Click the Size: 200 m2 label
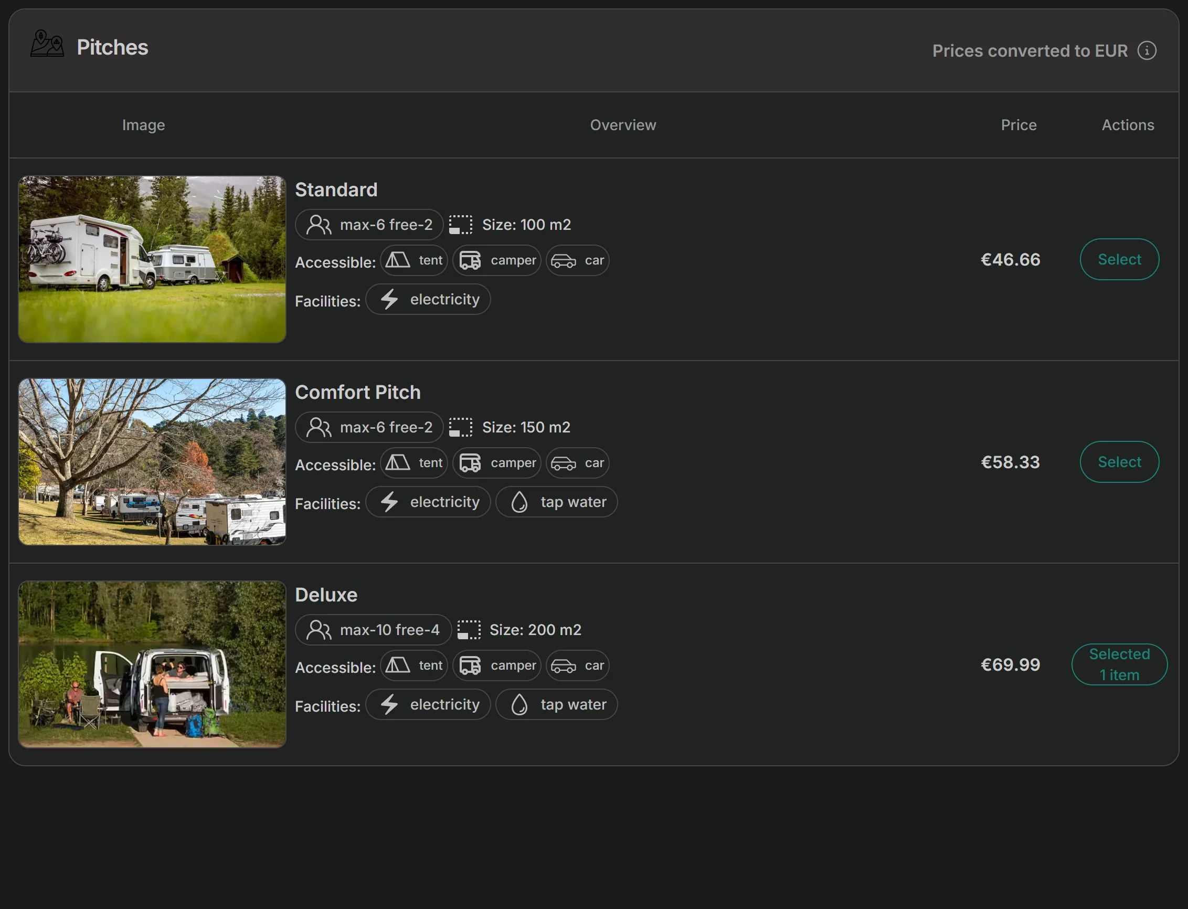1188x909 pixels. pyautogui.click(x=535, y=630)
